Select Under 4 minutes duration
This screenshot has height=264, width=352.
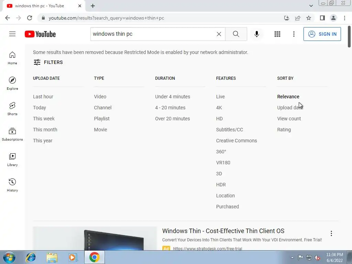173,97
